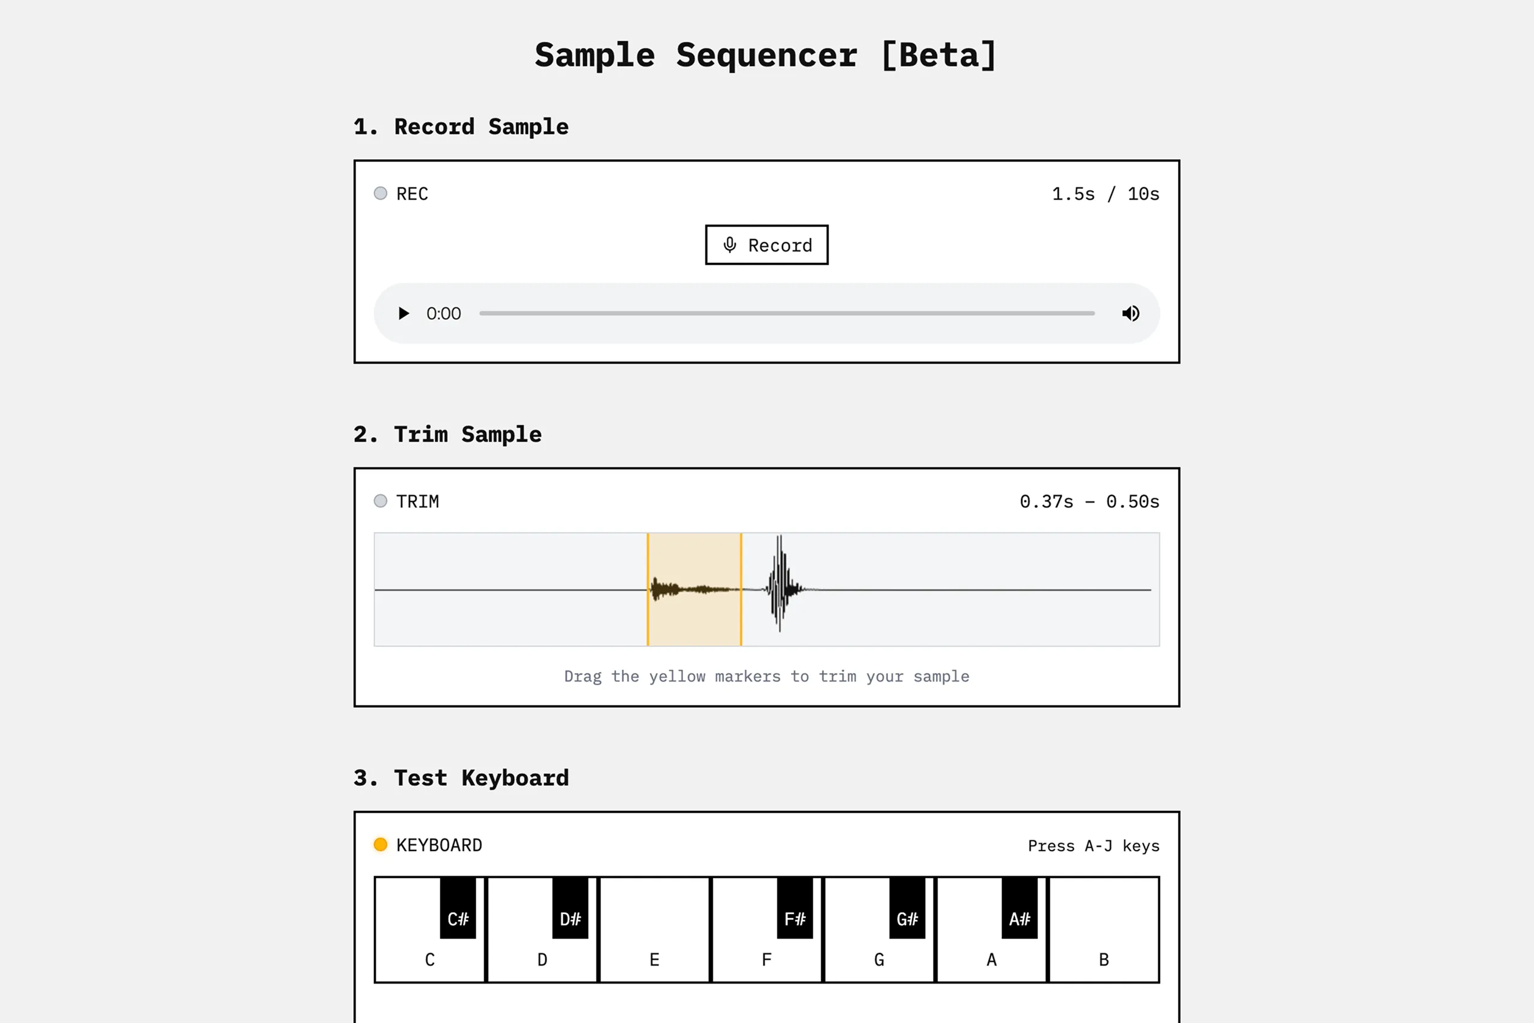This screenshot has height=1023, width=1534.
Task: Play the white G piano key
Action: (x=879, y=960)
